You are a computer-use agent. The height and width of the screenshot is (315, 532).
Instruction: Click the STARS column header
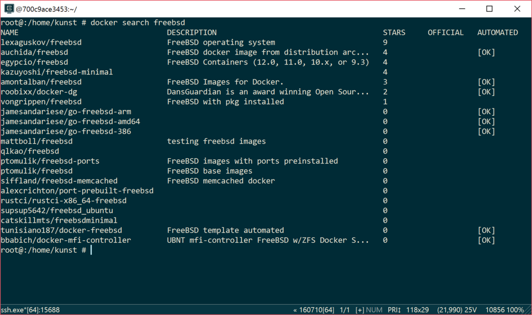coord(393,32)
